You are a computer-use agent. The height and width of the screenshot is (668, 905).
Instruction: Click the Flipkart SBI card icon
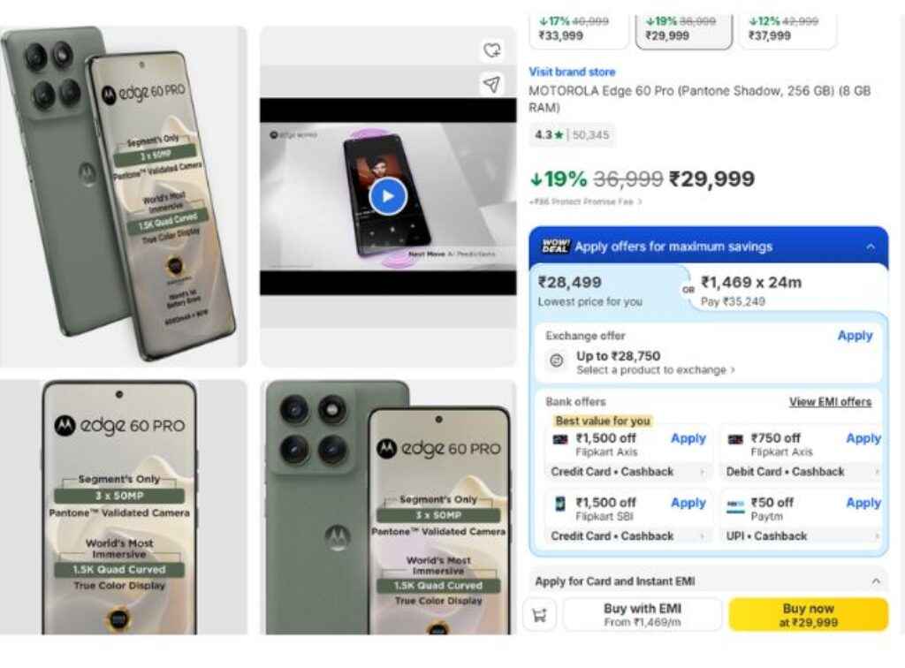click(x=559, y=504)
